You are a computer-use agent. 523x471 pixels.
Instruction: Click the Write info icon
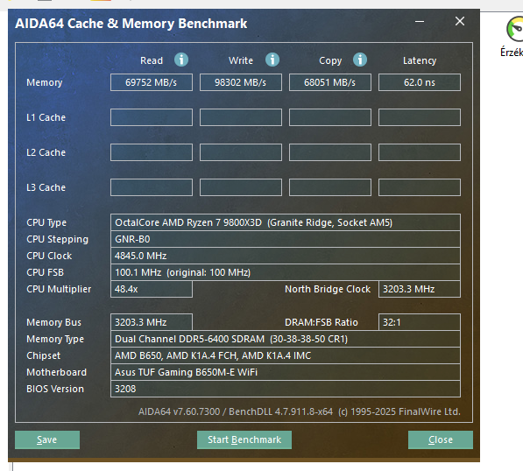tap(272, 60)
